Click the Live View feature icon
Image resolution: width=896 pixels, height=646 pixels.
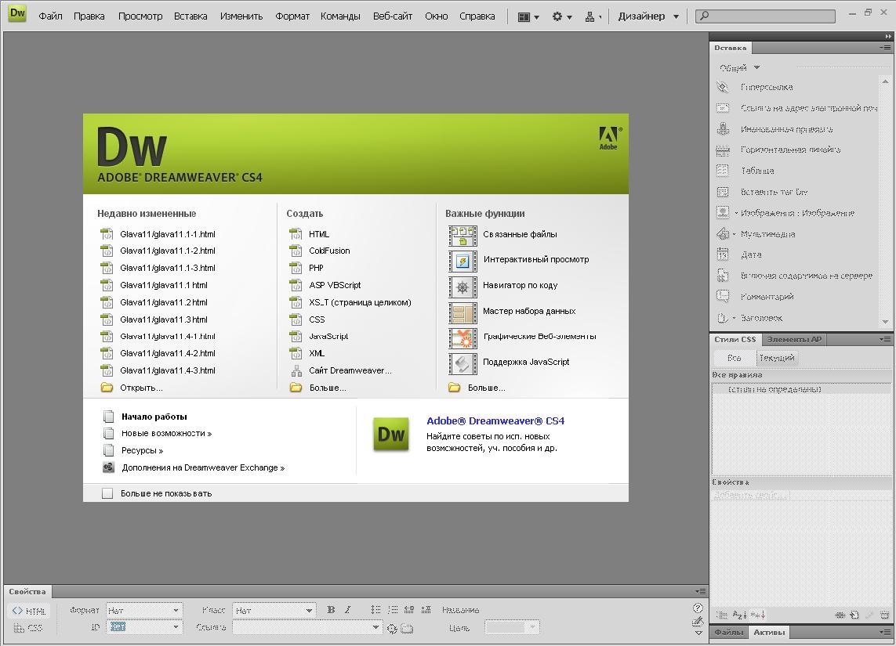tap(463, 261)
